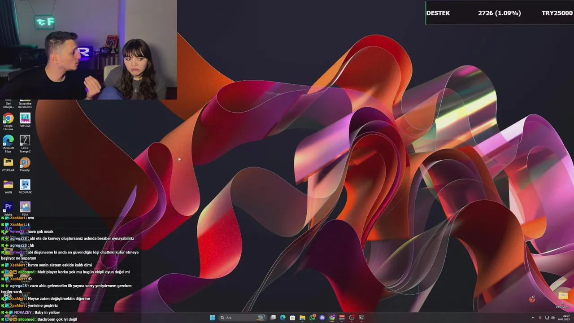Image resolution: width=574 pixels, height=323 pixels.
Task: Open File Explorer from the taskbar
Action: (302, 318)
